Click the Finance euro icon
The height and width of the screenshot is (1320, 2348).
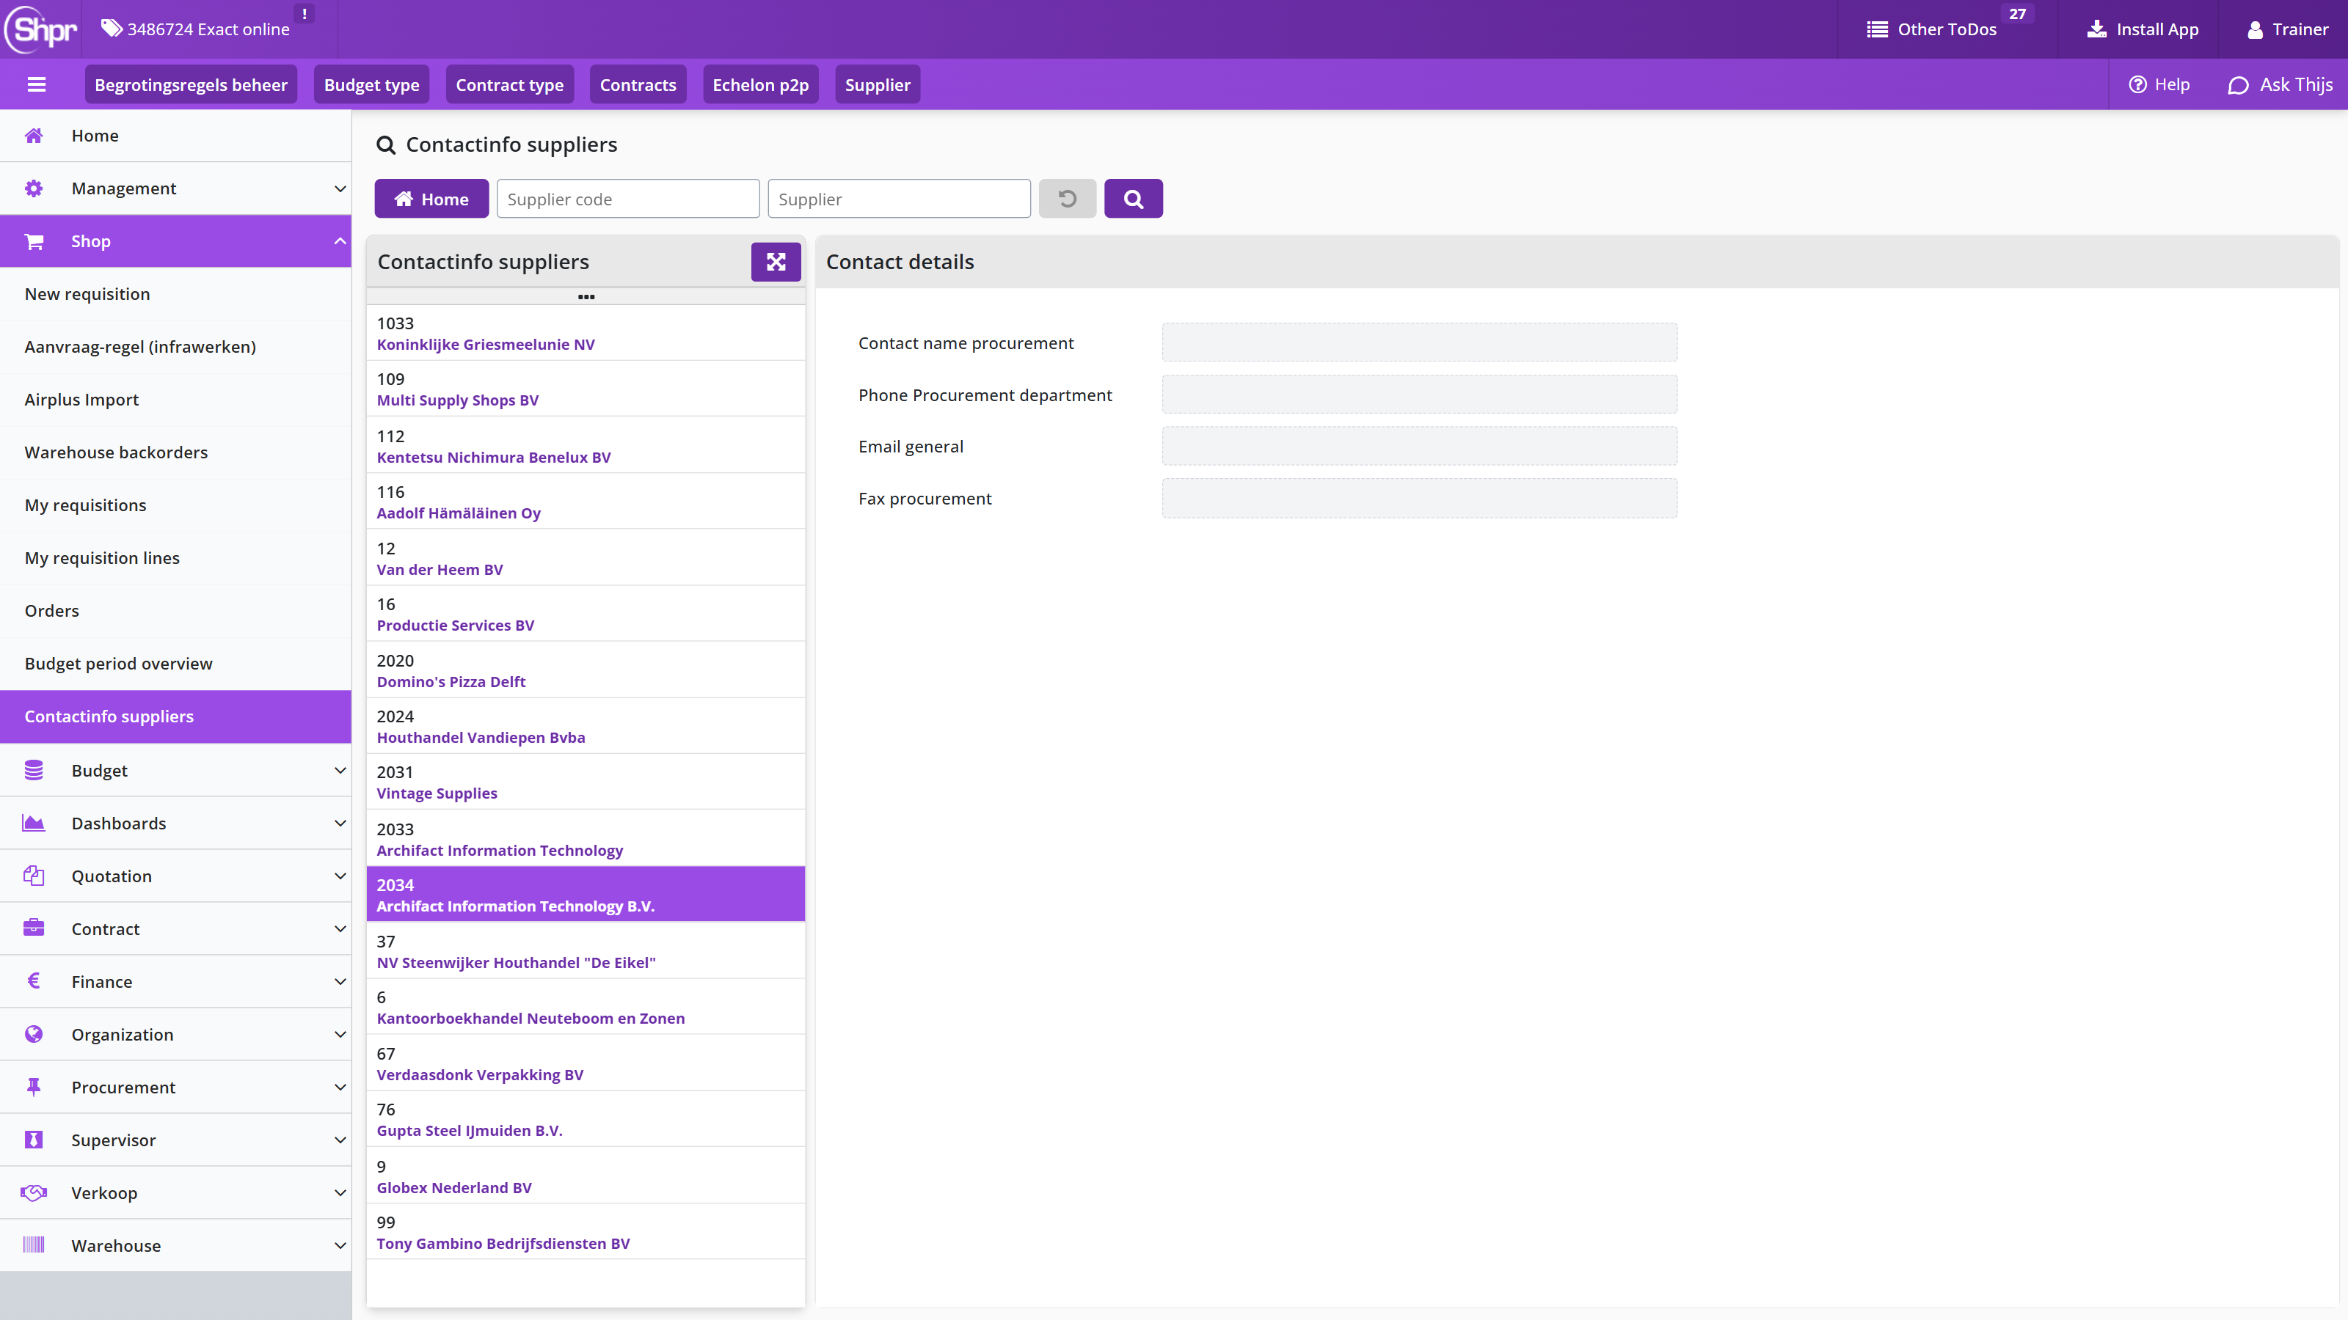click(x=34, y=981)
